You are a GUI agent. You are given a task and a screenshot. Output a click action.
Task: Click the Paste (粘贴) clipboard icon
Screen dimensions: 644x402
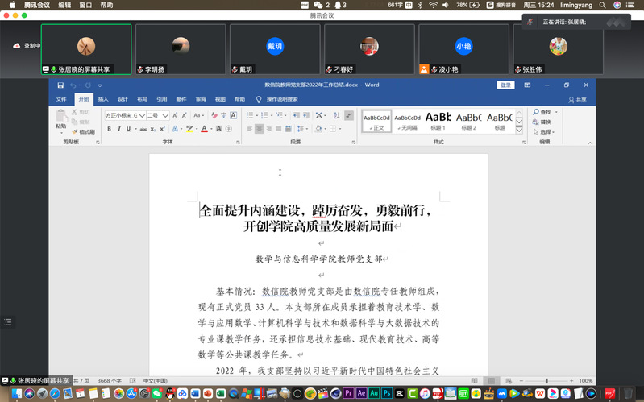[61, 118]
